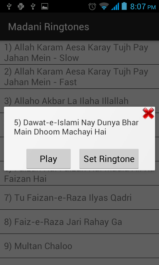Image resolution: width=159 pixels, height=265 pixels.
Task: Click the alarm clock status icon
Action: point(92,6)
